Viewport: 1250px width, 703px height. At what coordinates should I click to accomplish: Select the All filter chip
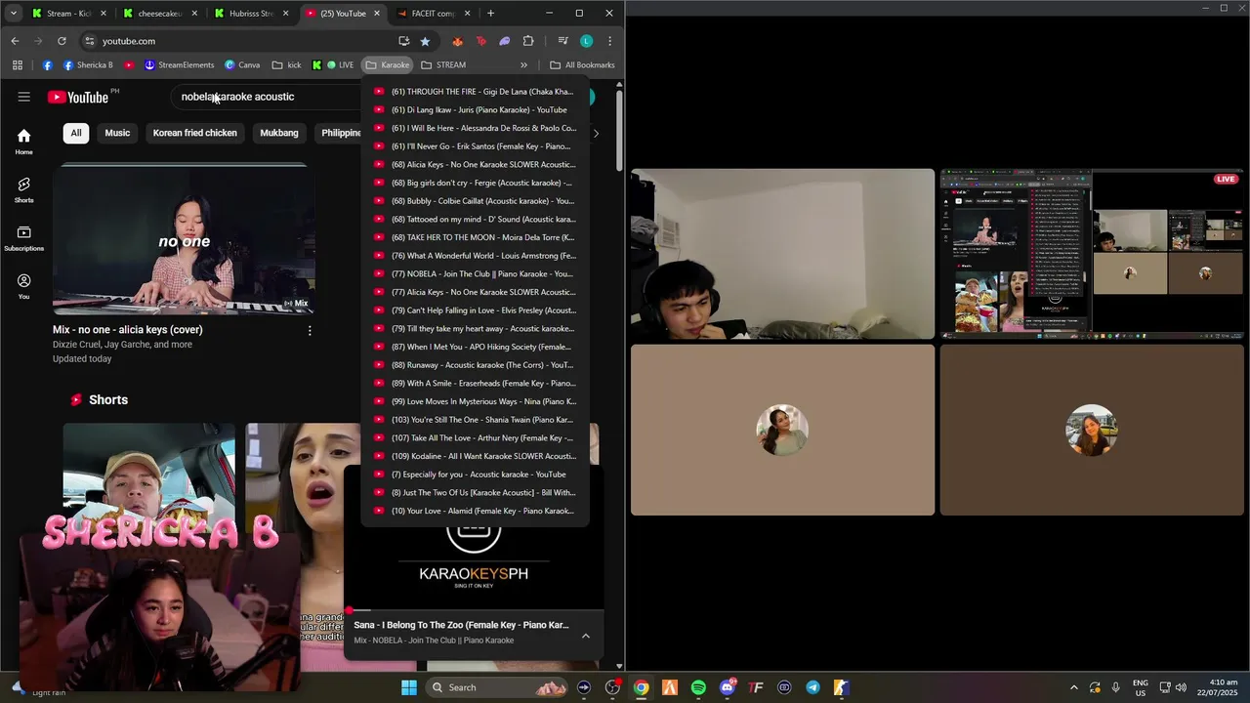[76, 133]
